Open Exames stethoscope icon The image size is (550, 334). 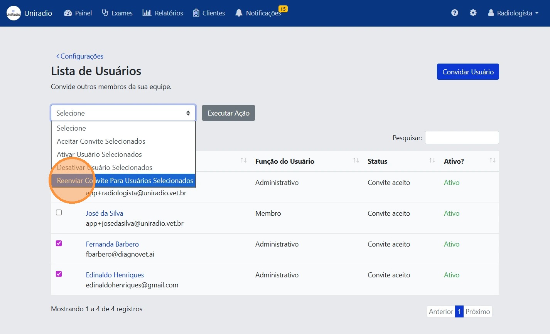(x=105, y=13)
